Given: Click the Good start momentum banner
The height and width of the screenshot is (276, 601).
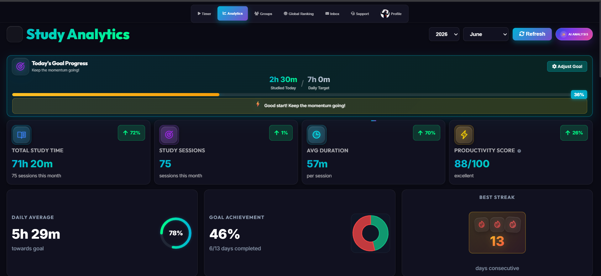Looking at the screenshot, I should click(300, 106).
